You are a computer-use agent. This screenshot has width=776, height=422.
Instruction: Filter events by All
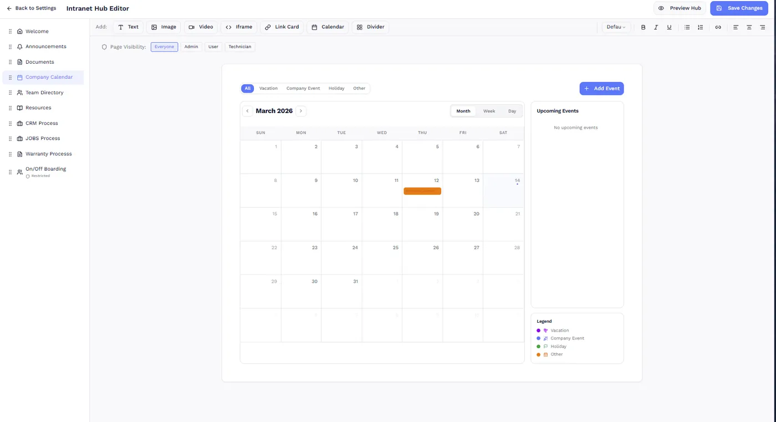tap(248, 88)
